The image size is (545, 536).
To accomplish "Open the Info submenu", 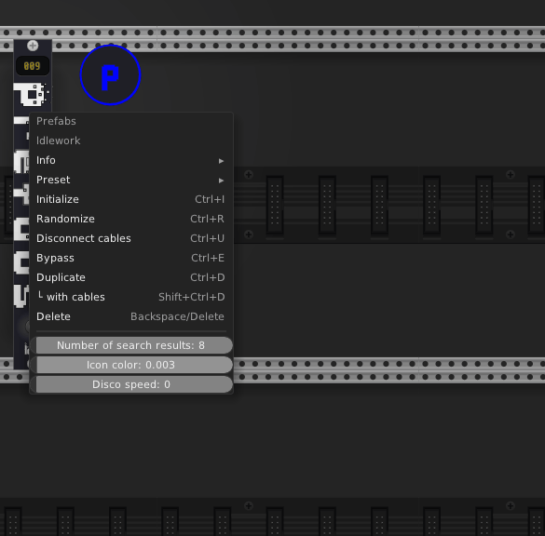I will point(131,160).
